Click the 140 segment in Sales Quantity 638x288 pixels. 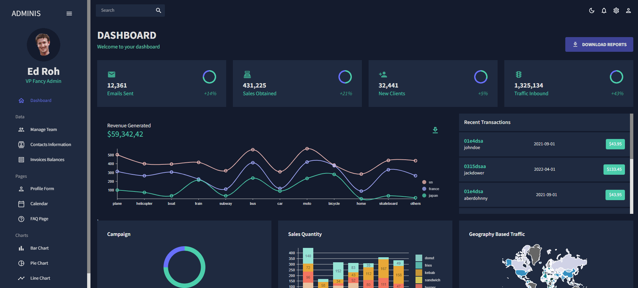click(x=308, y=256)
